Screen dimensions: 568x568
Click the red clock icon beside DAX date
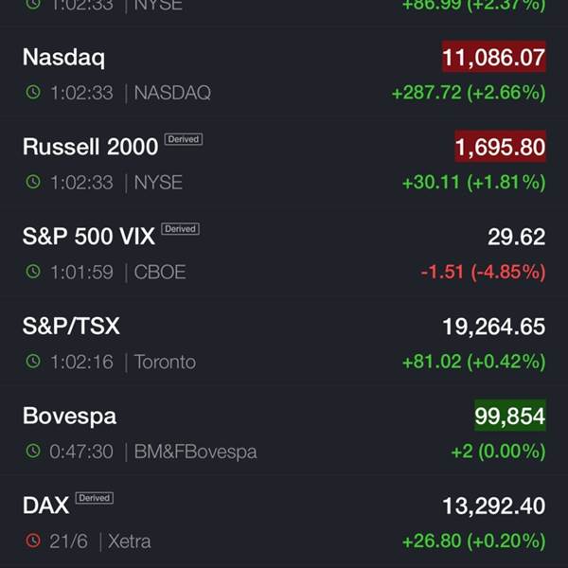(33, 541)
